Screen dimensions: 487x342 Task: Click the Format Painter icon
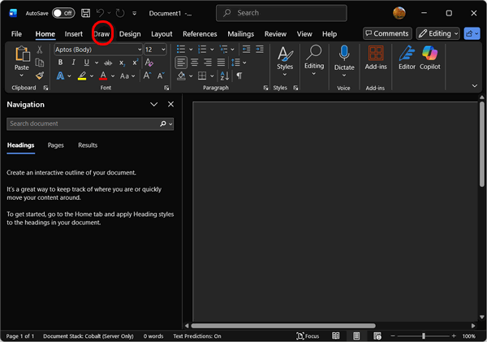pyautogui.click(x=40, y=76)
